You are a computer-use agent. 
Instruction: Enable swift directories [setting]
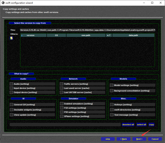coord(112,110)
